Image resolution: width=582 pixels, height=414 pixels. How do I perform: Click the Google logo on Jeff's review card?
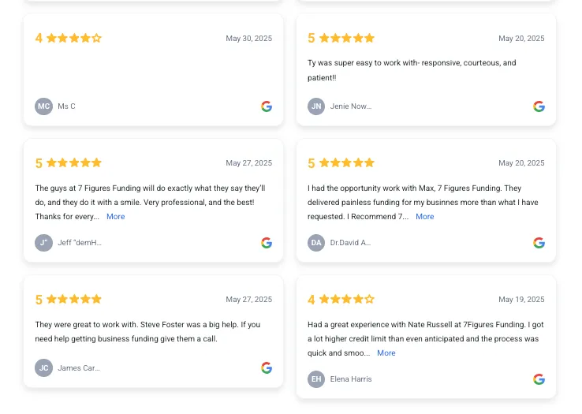point(266,243)
